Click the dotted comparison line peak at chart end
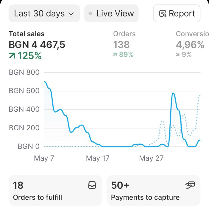Image resolution: width=209 pixels, height=208 pixels. pyautogui.click(x=199, y=95)
